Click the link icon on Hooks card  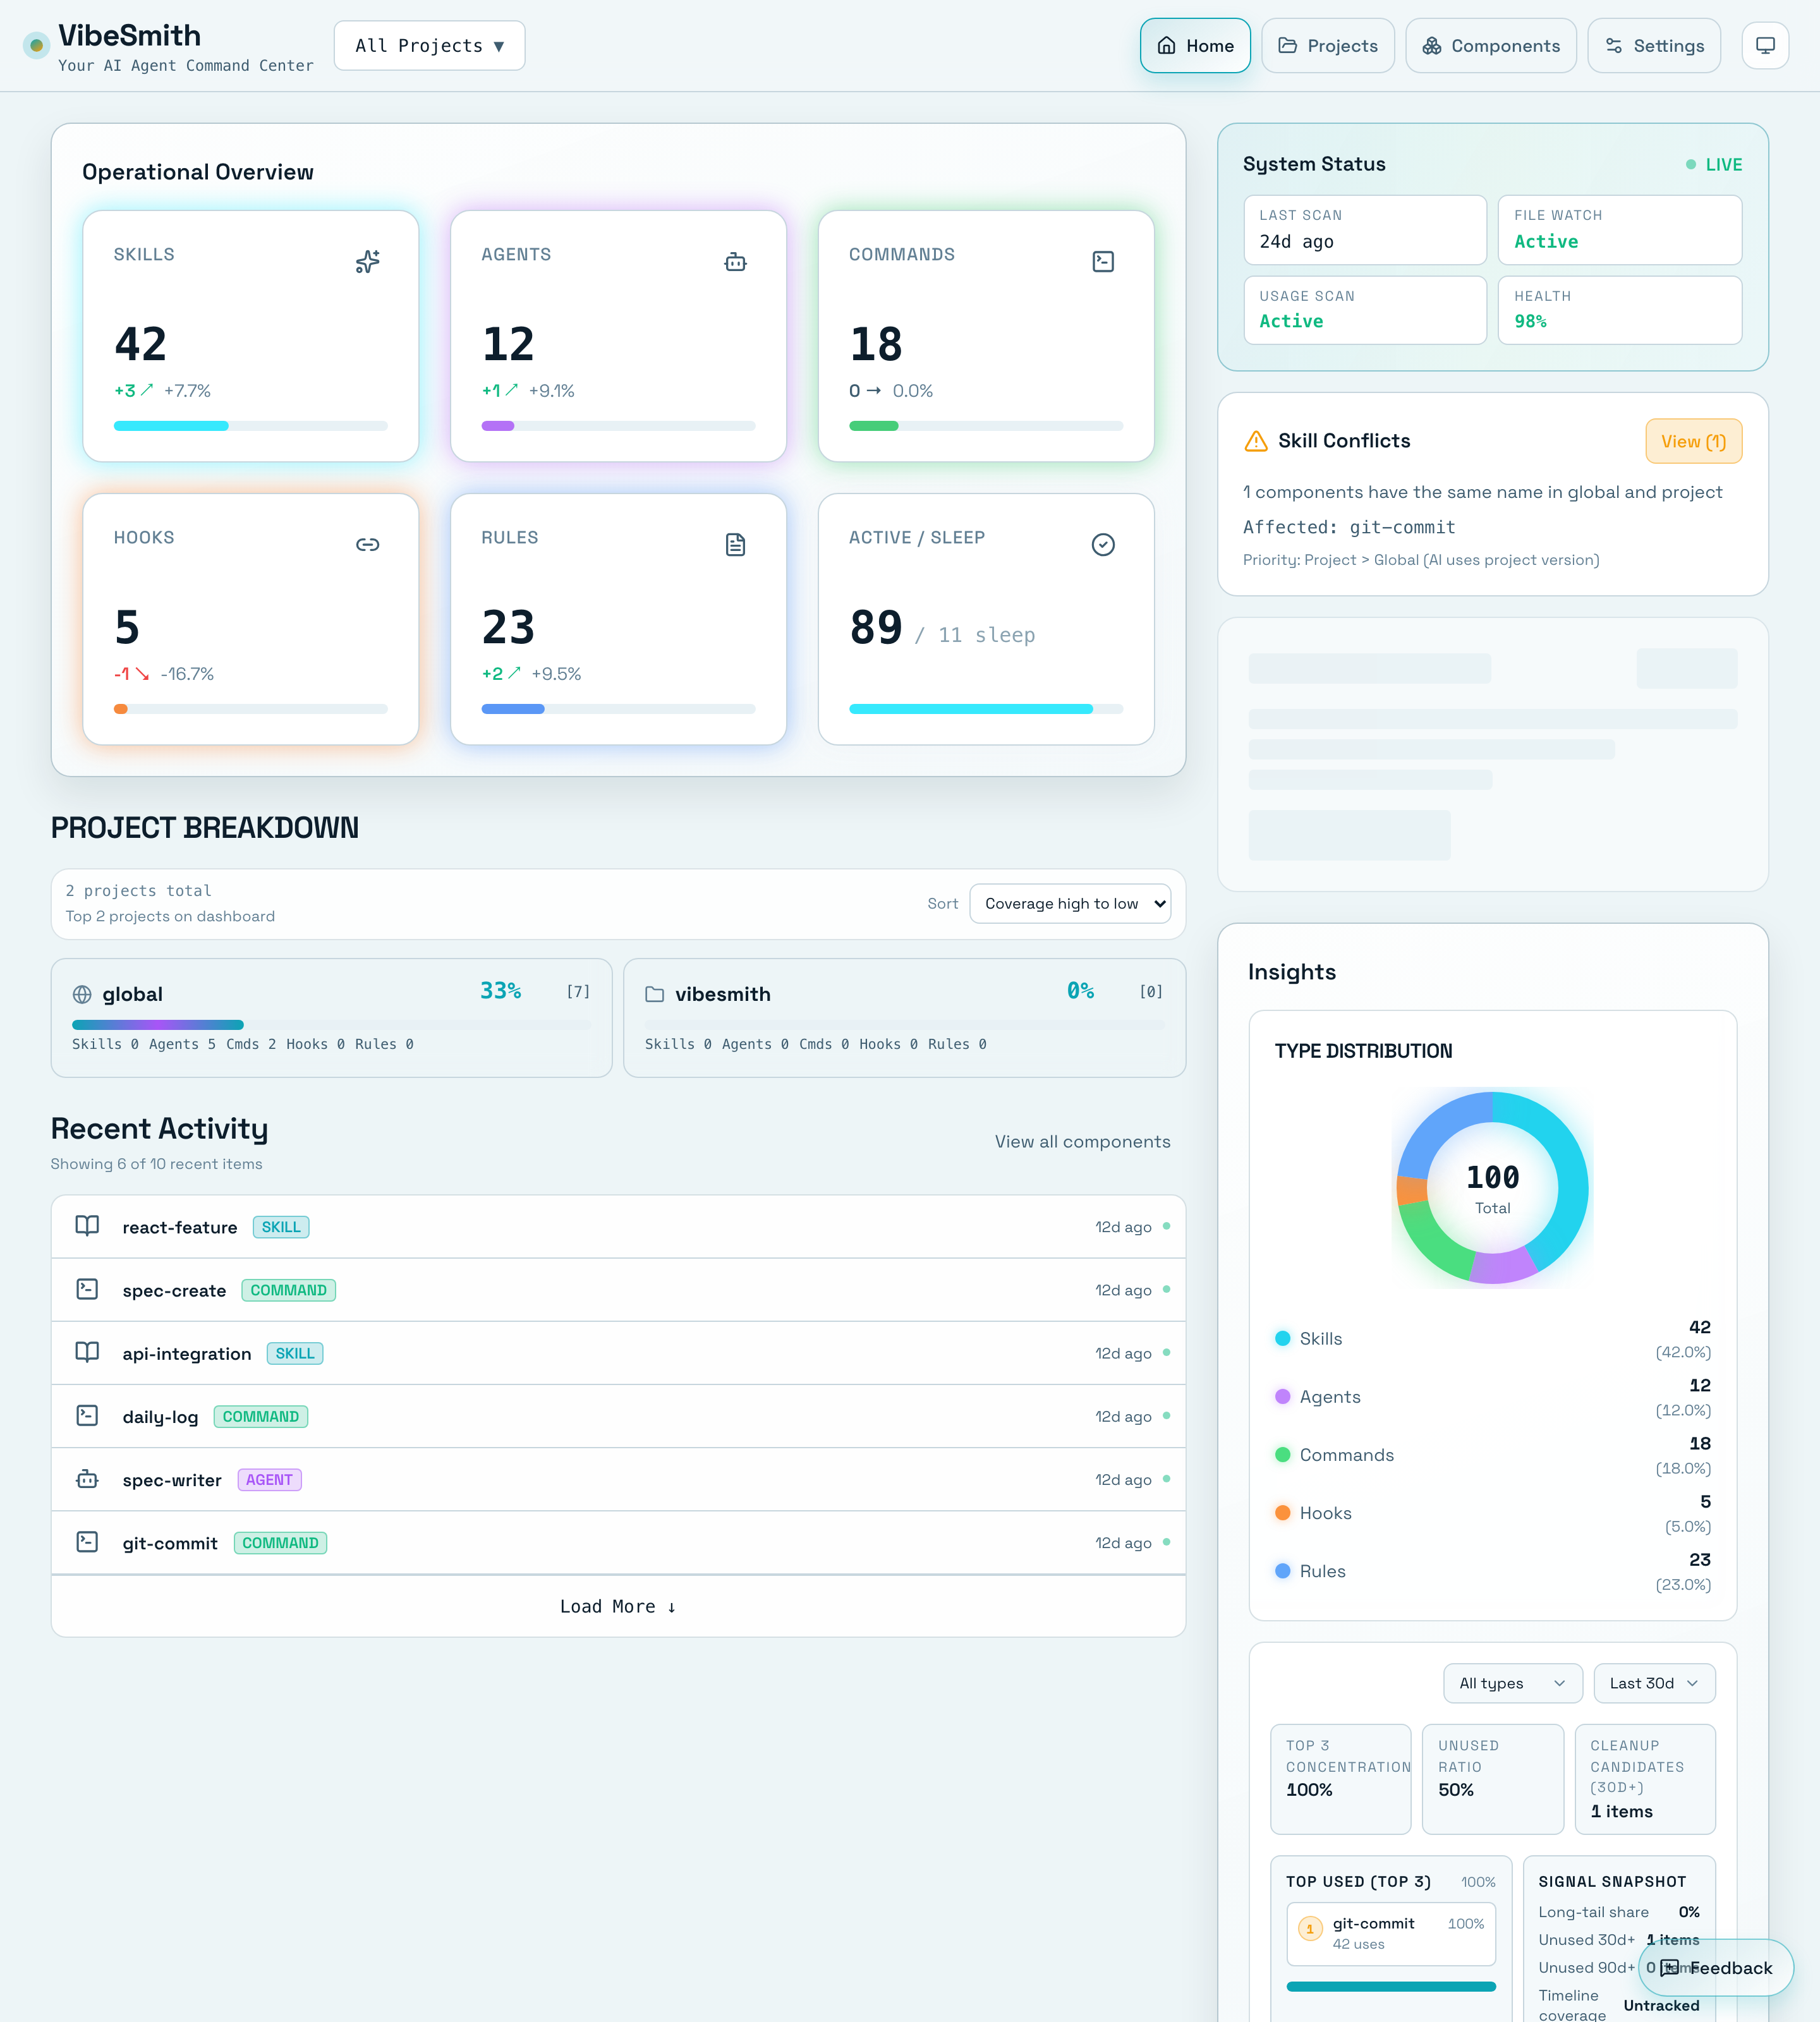pos(367,545)
